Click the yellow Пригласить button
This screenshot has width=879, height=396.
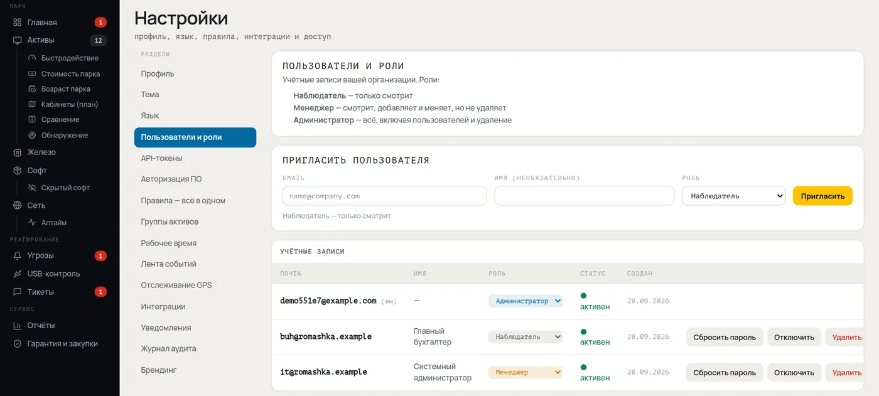[822, 196]
